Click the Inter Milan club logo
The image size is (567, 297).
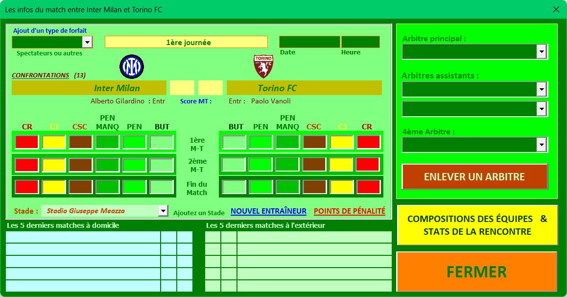tap(132, 67)
